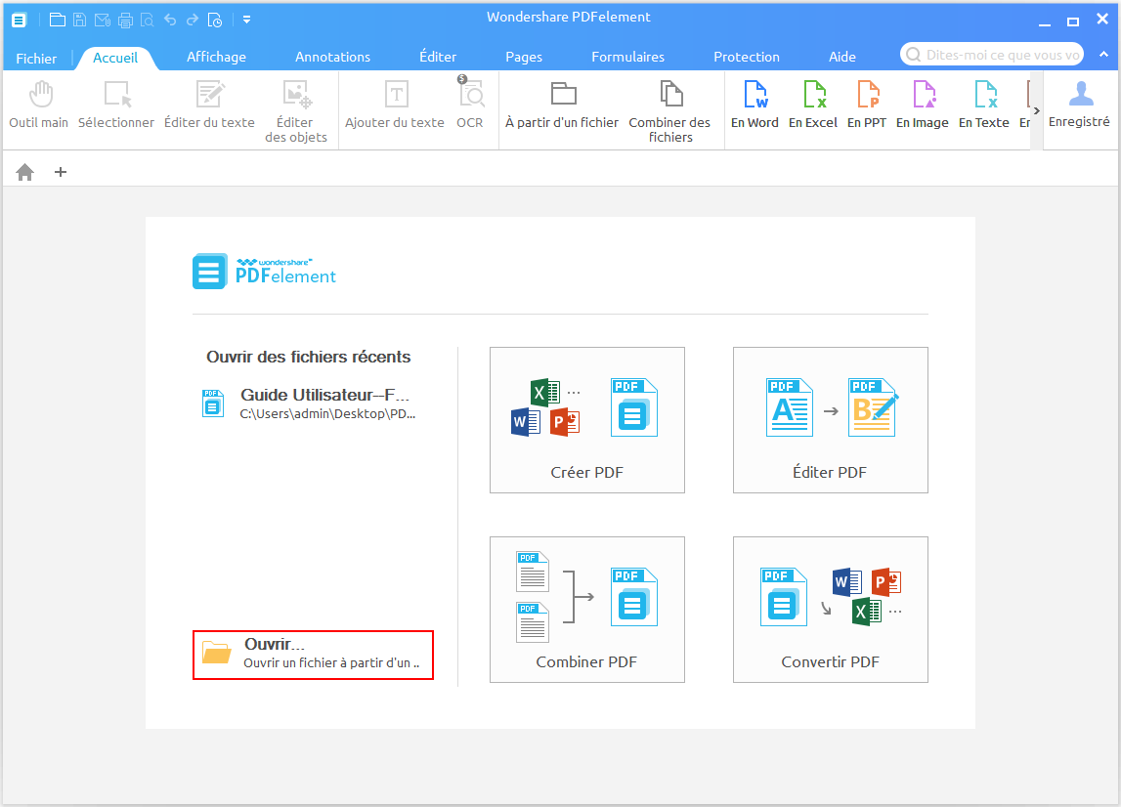Open the Éditer ribbon tab

438,57
